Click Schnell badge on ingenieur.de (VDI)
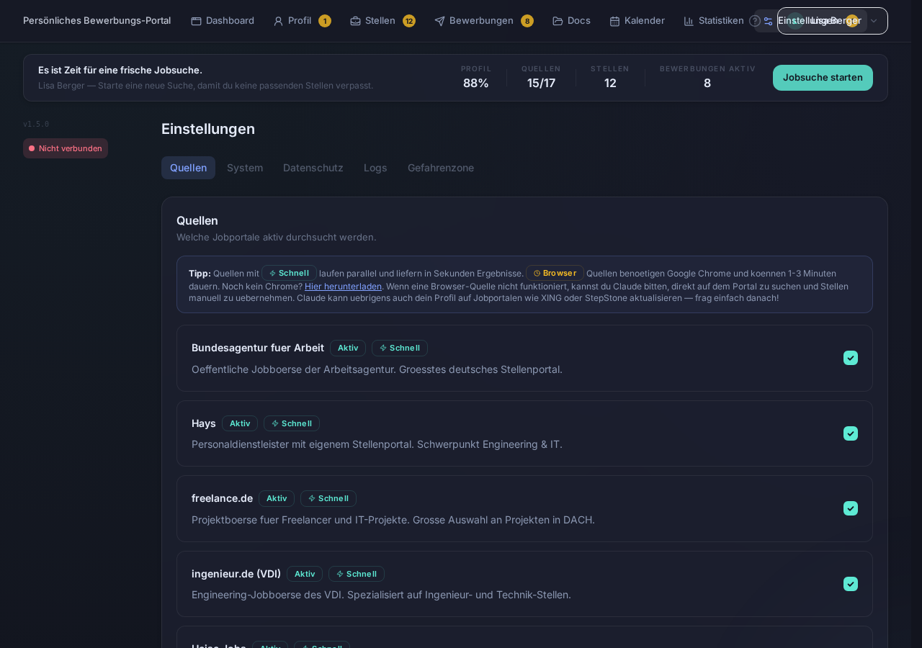This screenshot has width=922, height=648. (x=357, y=574)
